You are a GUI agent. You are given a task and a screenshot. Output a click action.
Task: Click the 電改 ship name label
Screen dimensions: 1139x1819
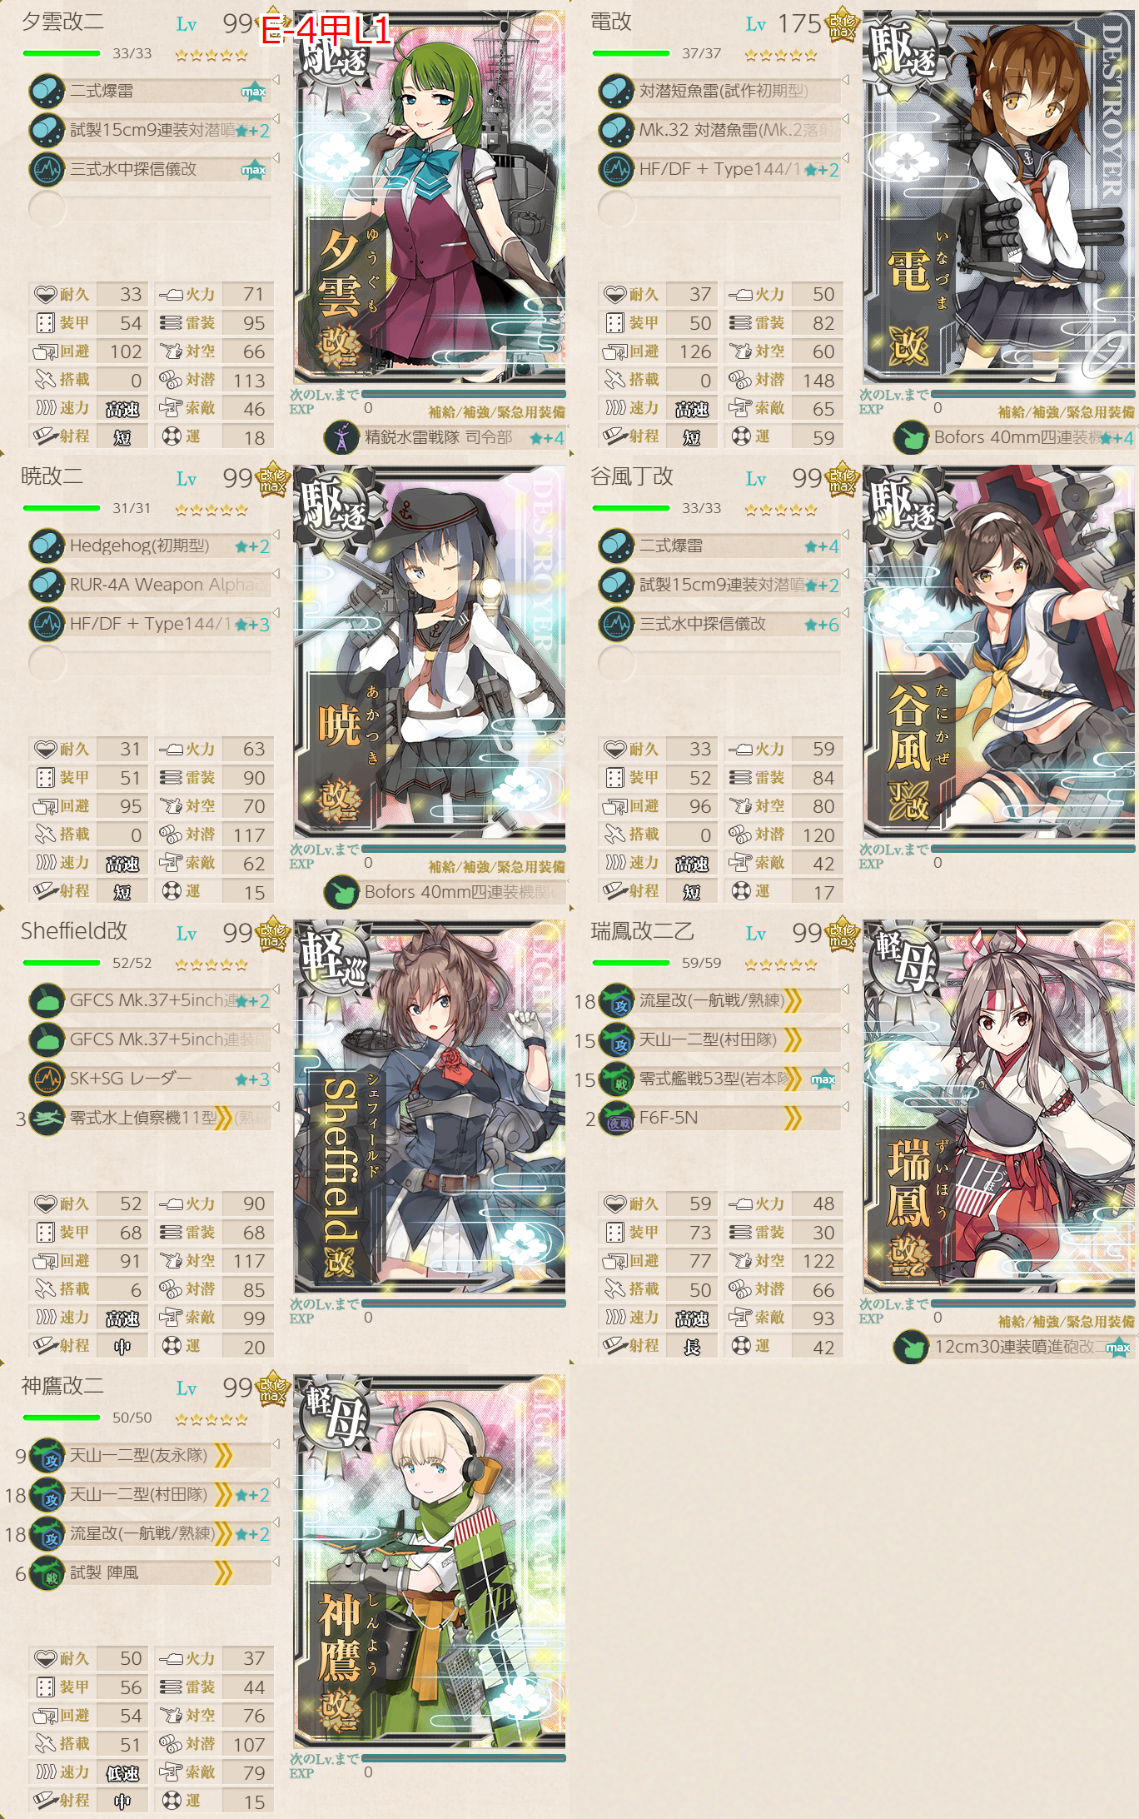611,22
